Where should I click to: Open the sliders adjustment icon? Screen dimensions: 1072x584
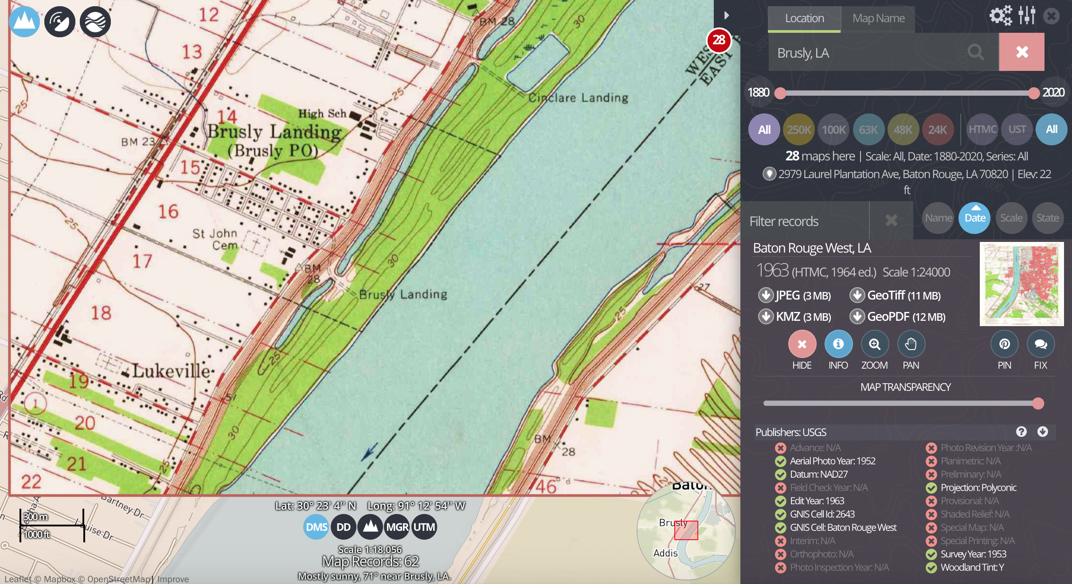coord(1027,16)
